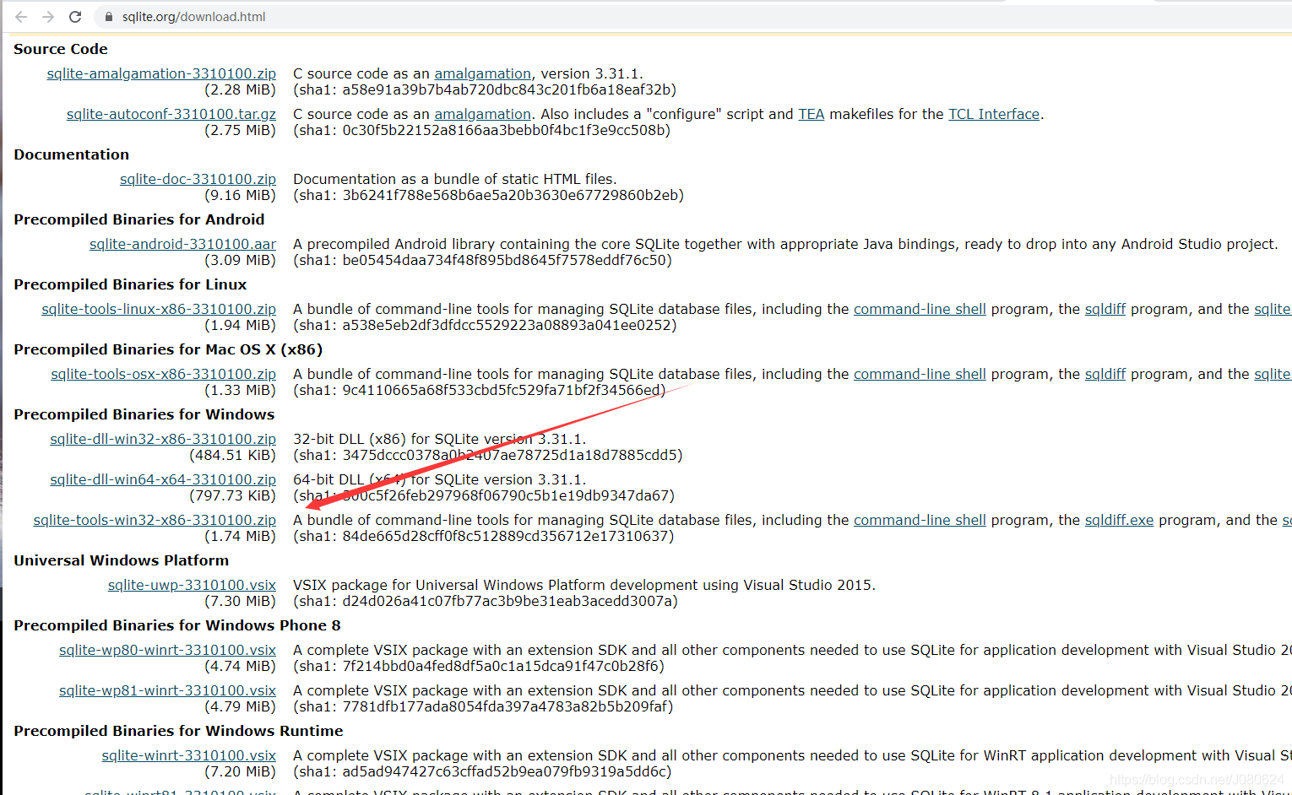Image resolution: width=1292 pixels, height=795 pixels.
Task: Open the TCL Interface link
Action: click(x=994, y=114)
